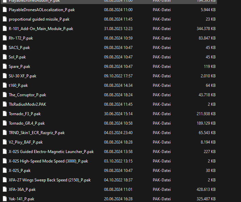Click size 8.194 KB of V2_Pixy_BAF_P.pak
The image size is (241, 202).
pos(208,142)
